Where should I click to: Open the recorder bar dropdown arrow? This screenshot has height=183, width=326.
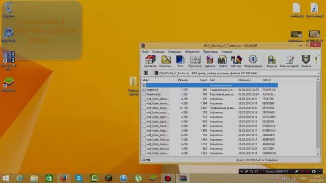(241, 171)
